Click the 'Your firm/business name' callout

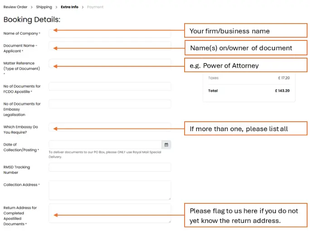pyautogui.click(x=245, y=31)
